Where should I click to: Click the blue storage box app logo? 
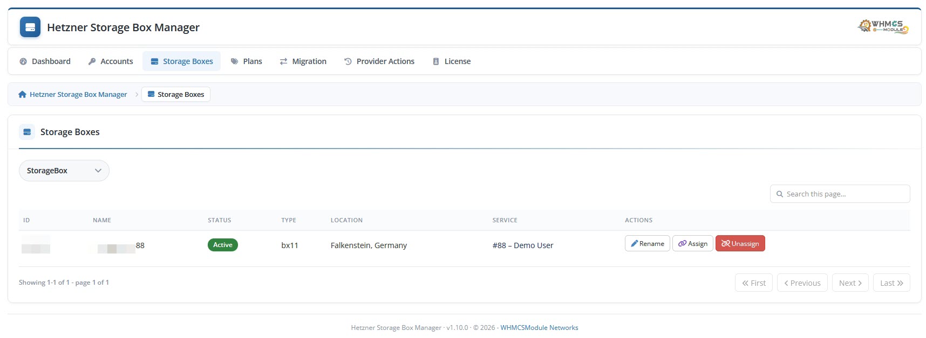pyautogui.click(x=30, y=27)
